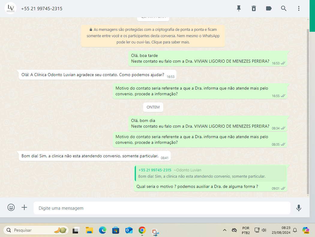Click the ONTEM date separator
Screen dimensions: 315x237
tap(153, 107)
